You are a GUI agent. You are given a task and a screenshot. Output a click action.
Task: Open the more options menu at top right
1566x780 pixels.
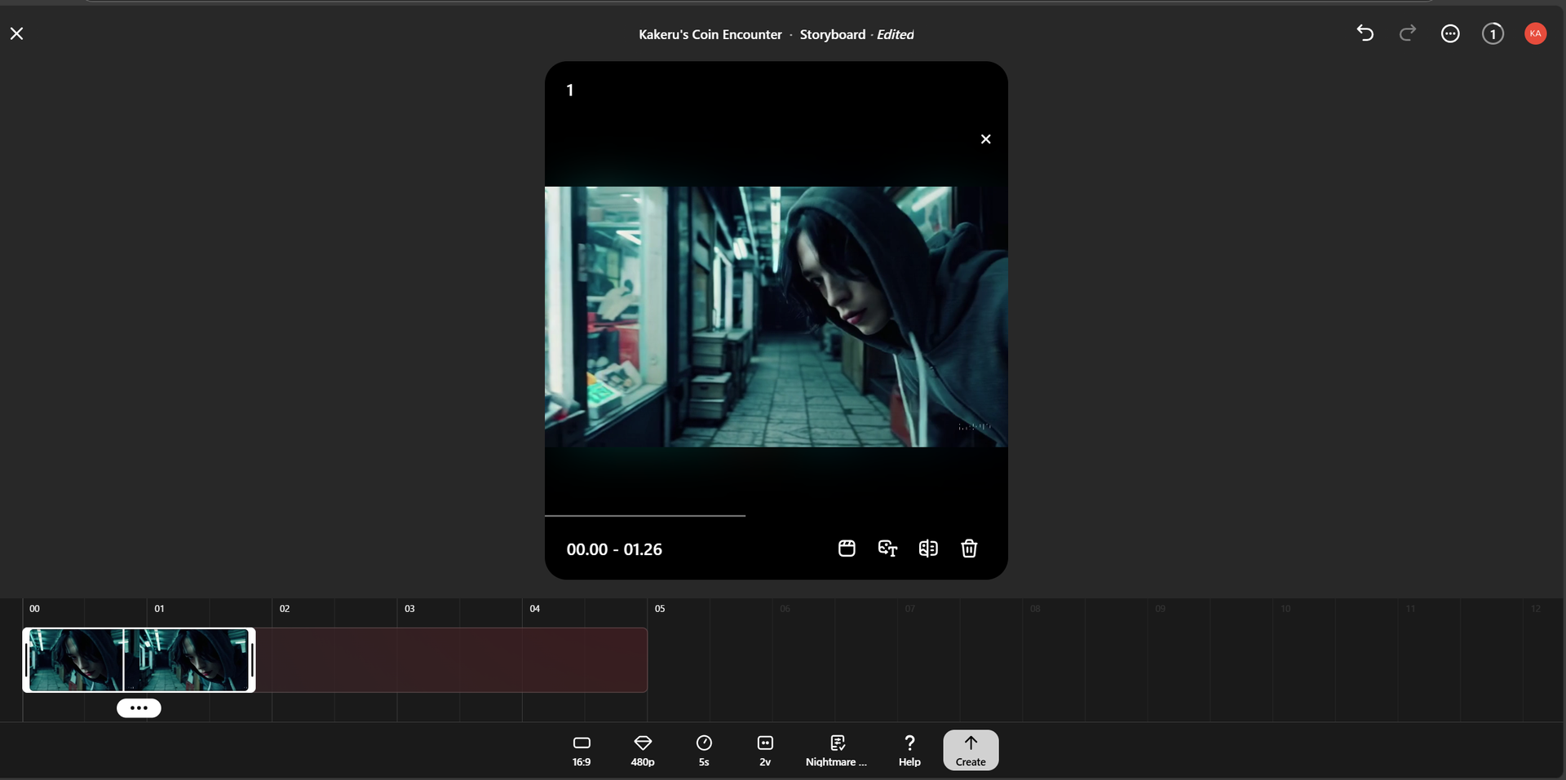click(x=1449, y=33)
